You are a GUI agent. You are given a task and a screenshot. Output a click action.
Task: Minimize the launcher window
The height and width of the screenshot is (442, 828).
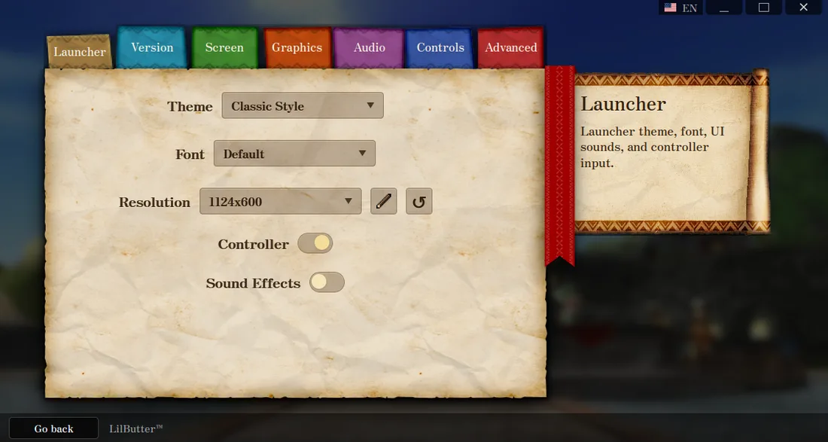724,8
